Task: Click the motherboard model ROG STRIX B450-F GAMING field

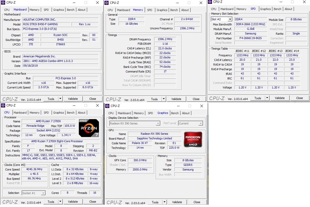Action: (x=46, y=24)
